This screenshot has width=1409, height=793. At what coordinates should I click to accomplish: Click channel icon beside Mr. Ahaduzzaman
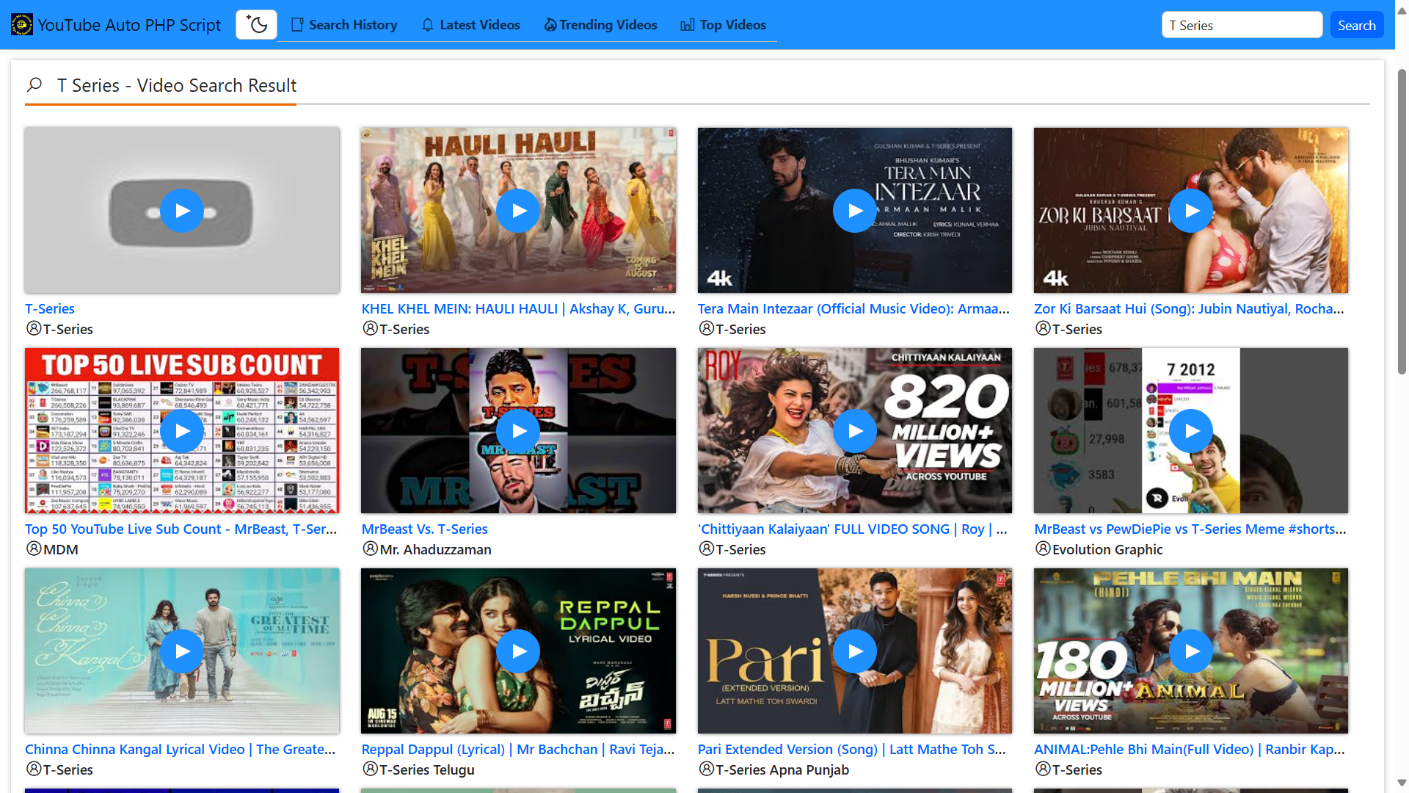[370, 548]
